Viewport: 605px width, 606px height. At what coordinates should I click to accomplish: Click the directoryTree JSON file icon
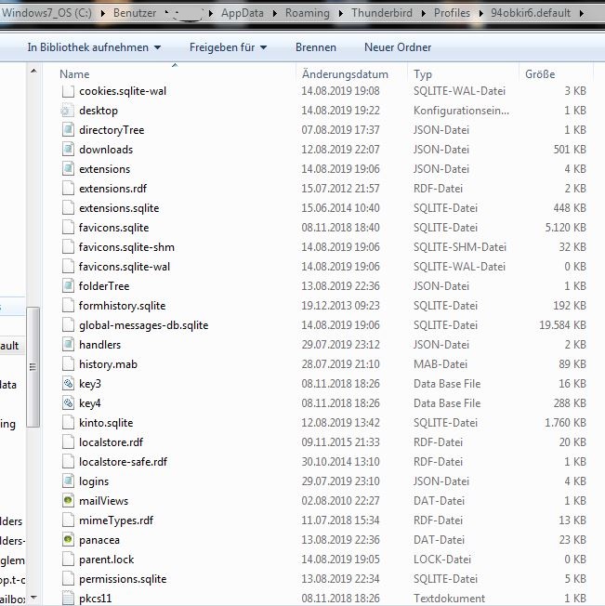coord(68,130)
